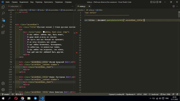Toggle breakpoint on line 9 in index.js
180x101 pixels.
click(x=77, y=33)
